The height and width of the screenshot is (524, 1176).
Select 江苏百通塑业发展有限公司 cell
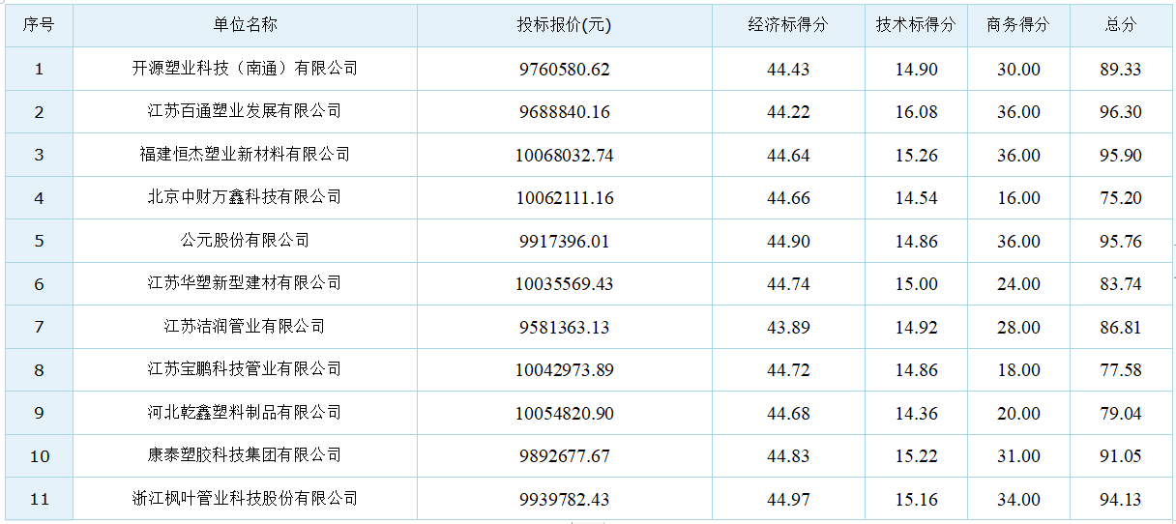tap(245, 111)
